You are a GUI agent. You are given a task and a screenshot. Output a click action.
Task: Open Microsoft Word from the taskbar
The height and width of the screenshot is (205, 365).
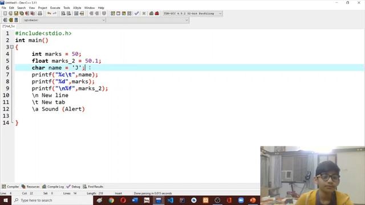(135, 200)
